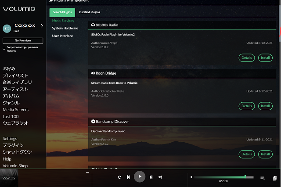Open Support us and get premium features link
This screenshot has height=187, width=281.
(x=22, y=49)
